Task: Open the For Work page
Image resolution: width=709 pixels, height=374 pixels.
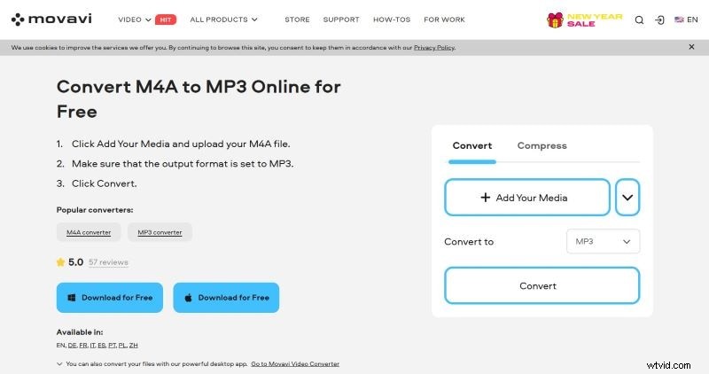Action: coord(444,19)
